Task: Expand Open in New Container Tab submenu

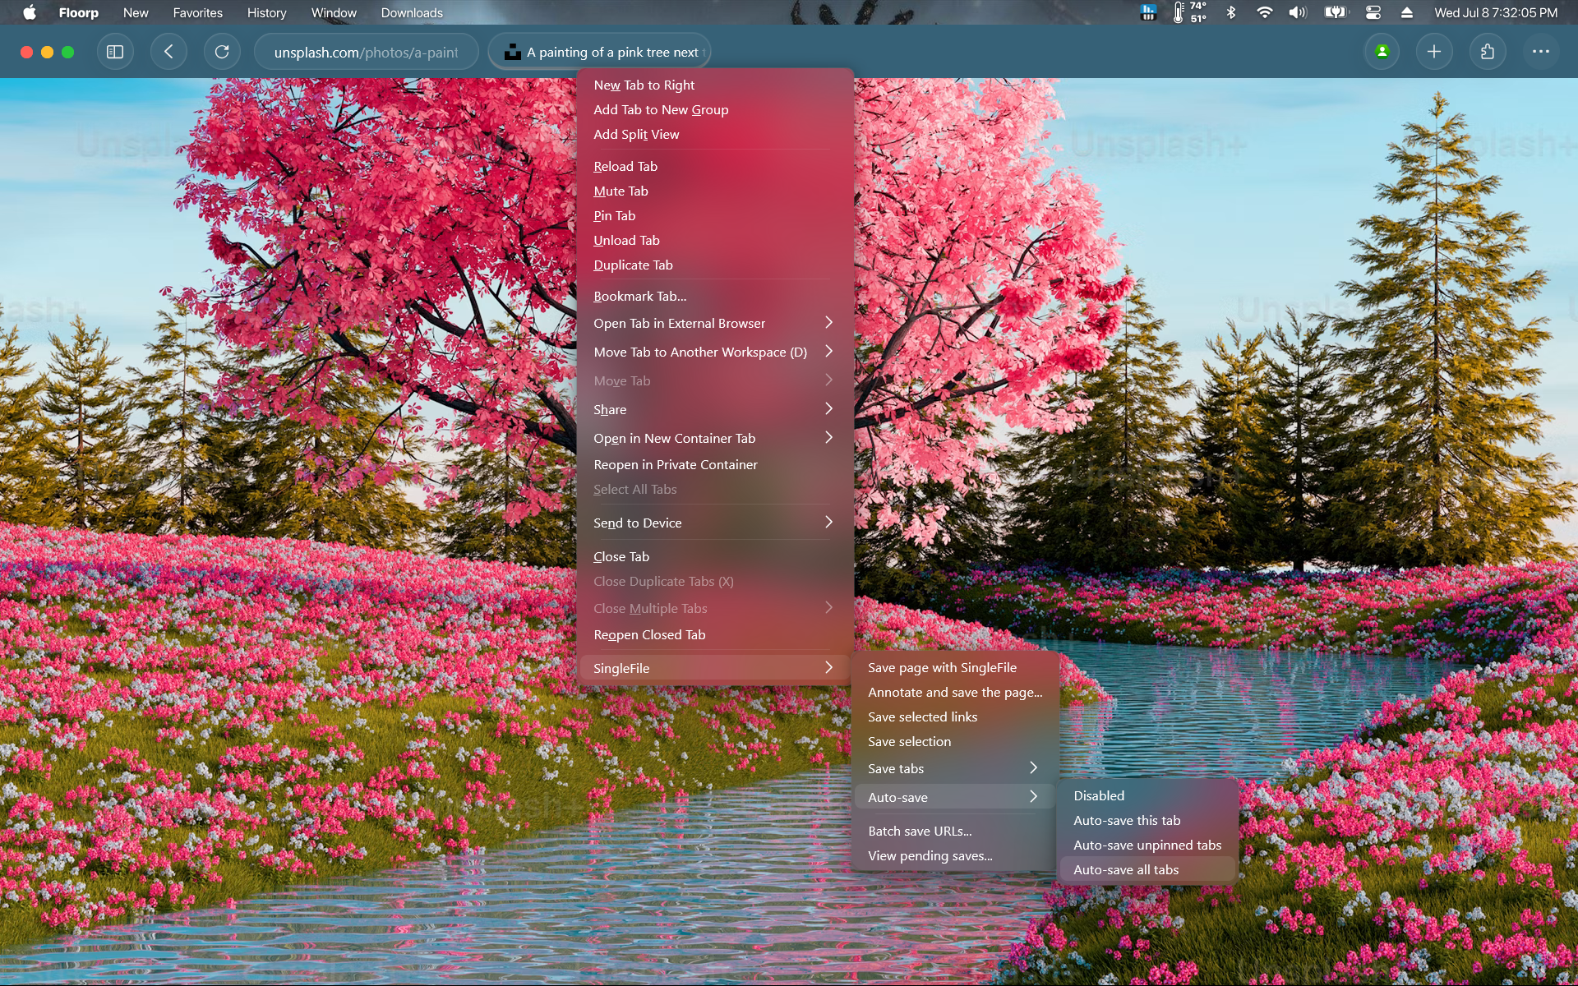Action: pos(715,438)
